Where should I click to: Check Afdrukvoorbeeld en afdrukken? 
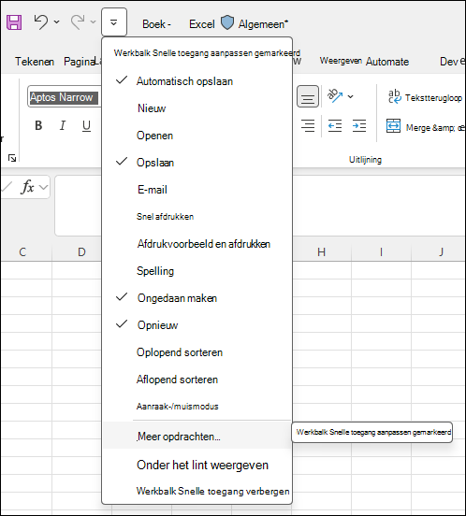point(197,244)
